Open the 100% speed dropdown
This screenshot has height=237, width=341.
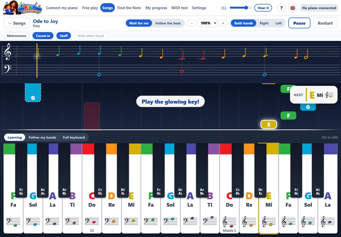click(207, 23)
